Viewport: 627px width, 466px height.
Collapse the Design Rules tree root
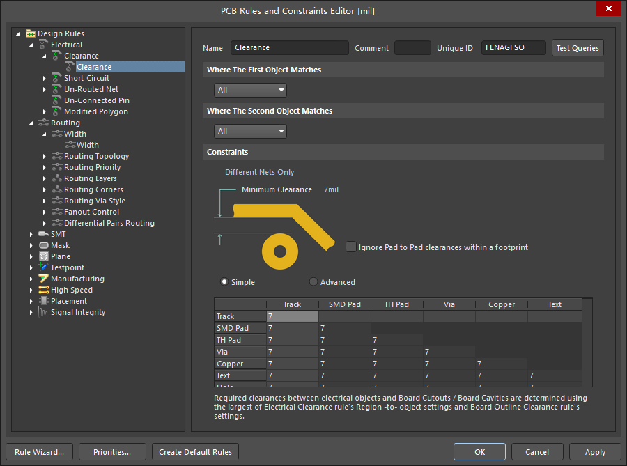coord(17,34)
